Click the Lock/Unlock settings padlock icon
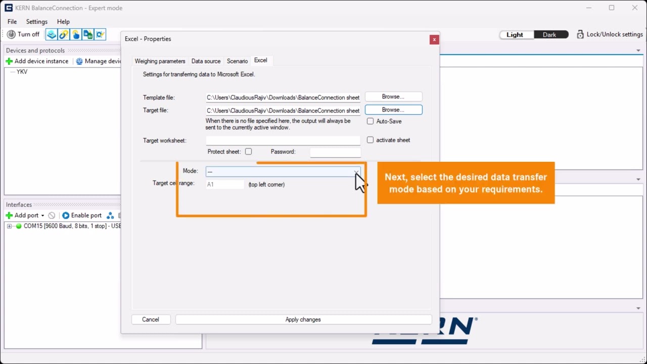This screenshot has height=364, width=647. 580,34
